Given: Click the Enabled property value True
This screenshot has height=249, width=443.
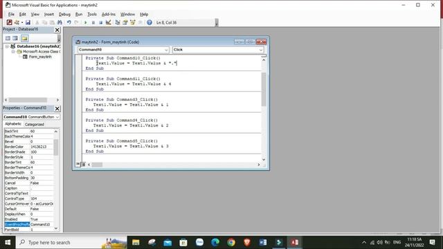Looking at the screenshot, I should coord(42,219).
